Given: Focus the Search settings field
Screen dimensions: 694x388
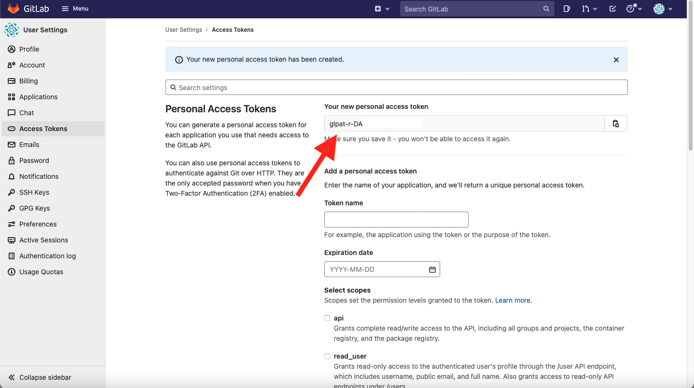Looking at the screenshot, I should point(396,87).
